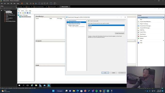Open VMware VM menu
Viewport: 165px width, 93px height.
[x=11, y=3]
